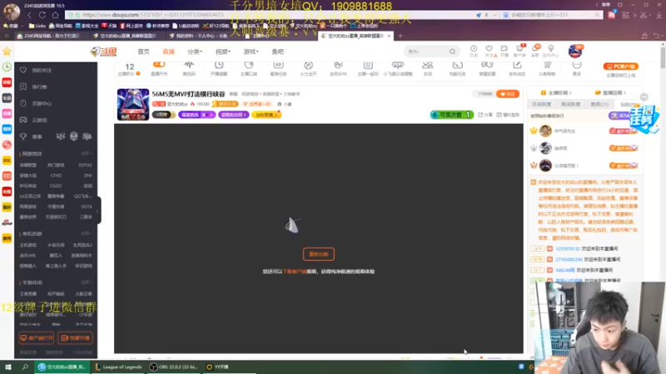Select the 直播 nav item
The width and height of the screenshot is (666, 374).
point(168,52)
